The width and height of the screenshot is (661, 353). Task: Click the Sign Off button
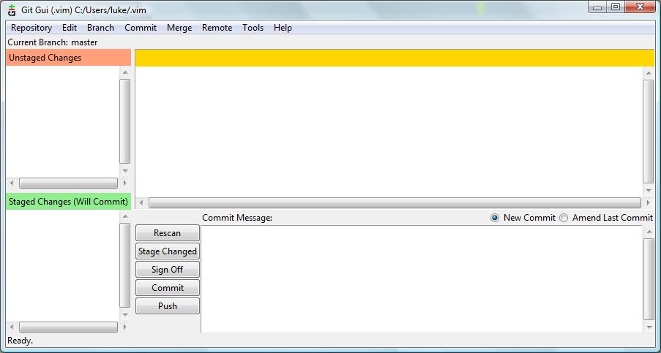pos(168,270)
